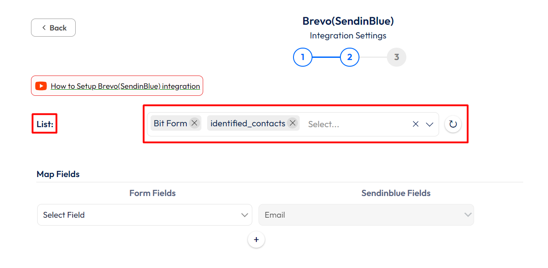Click the Map Fields heading
Viewport: 548px width, 268px height.
[x=58, y=174]
